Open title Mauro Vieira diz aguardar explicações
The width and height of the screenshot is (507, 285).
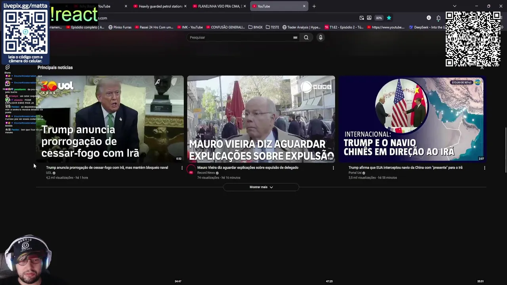[248, 167]
